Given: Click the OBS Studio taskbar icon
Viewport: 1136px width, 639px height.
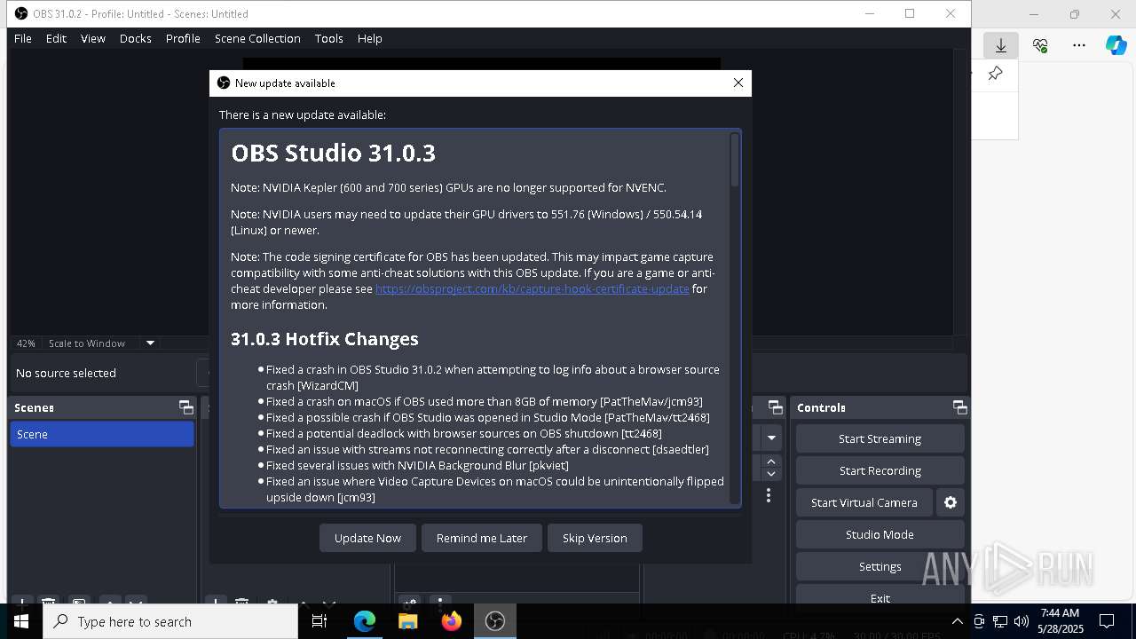Looking at the screenshot, I should pyautogui.click(x=494, y=621).
